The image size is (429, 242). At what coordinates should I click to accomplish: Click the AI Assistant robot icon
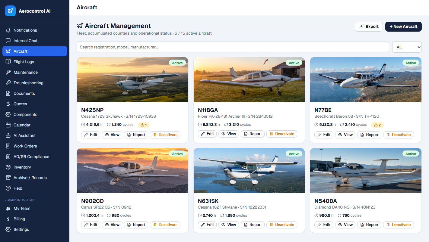8,135
